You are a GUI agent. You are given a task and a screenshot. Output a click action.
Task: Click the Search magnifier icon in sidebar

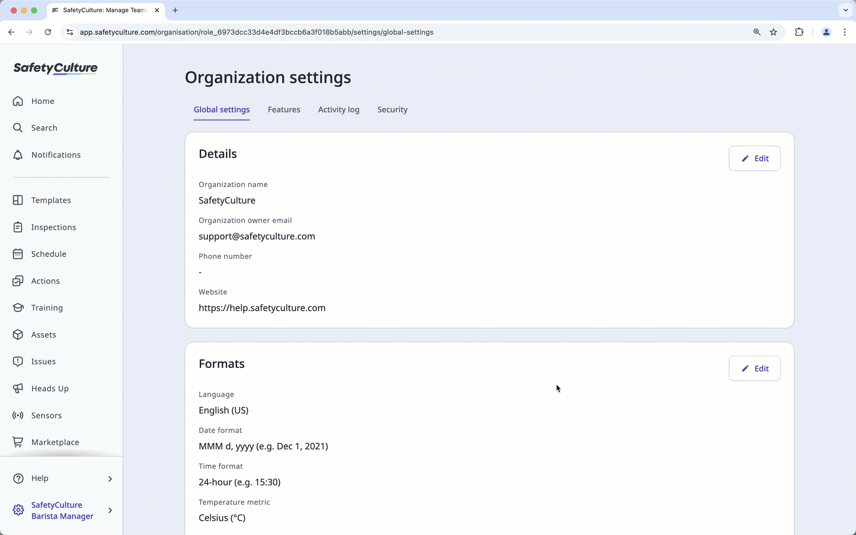pyautogui.click(x=18, y=128)
